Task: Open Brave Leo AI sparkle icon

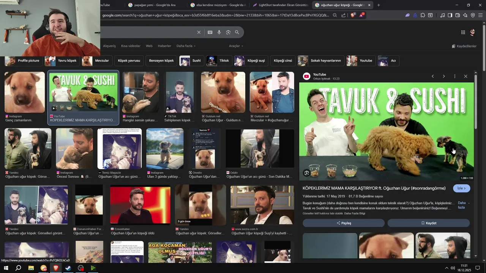Action: pos(465,15)
